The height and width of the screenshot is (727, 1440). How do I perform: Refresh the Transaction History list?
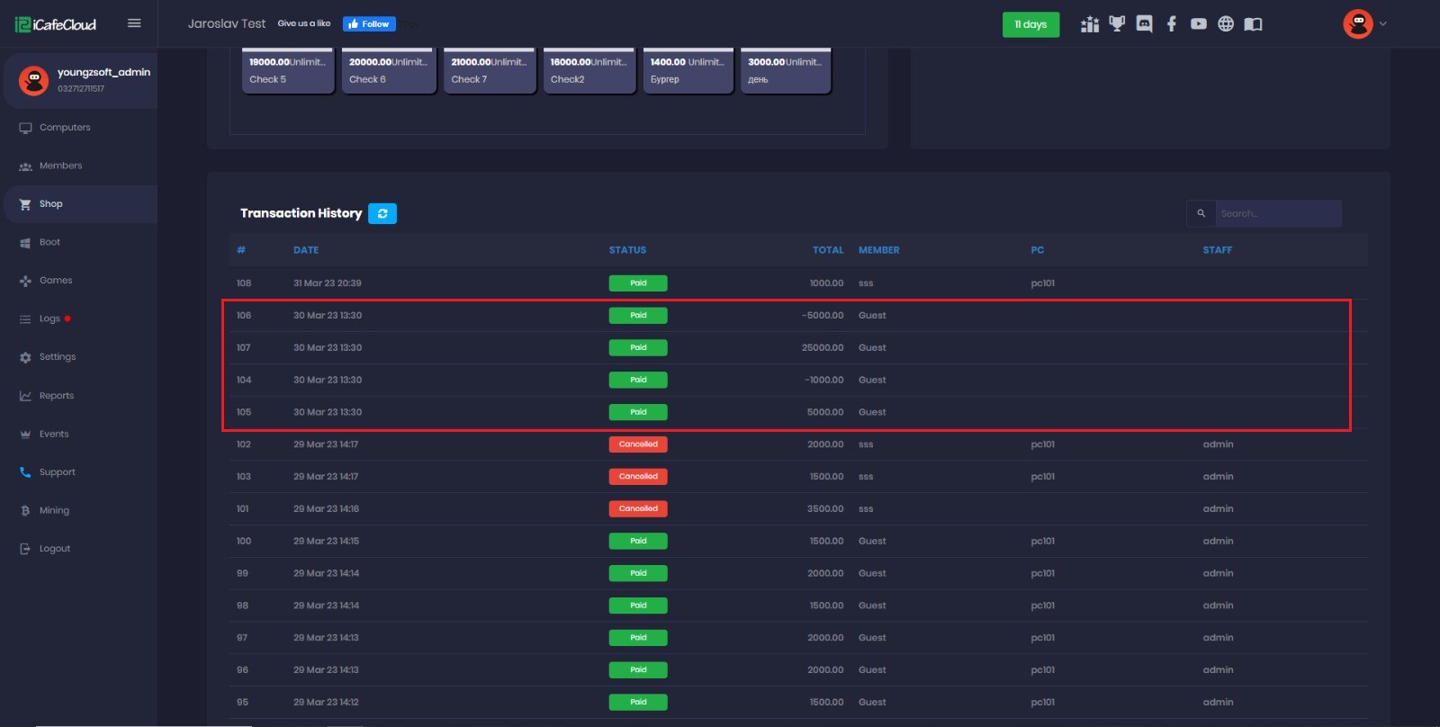382,213
